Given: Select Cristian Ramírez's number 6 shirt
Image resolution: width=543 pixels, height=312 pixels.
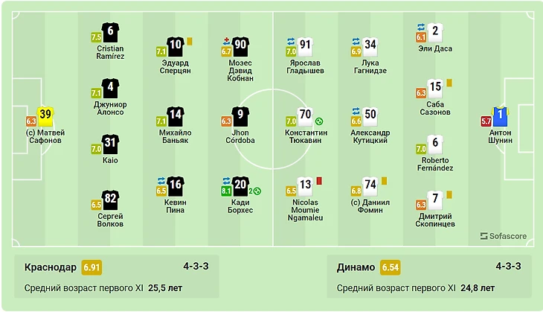Looking at the screenshot, I should [x=111, y=33].
